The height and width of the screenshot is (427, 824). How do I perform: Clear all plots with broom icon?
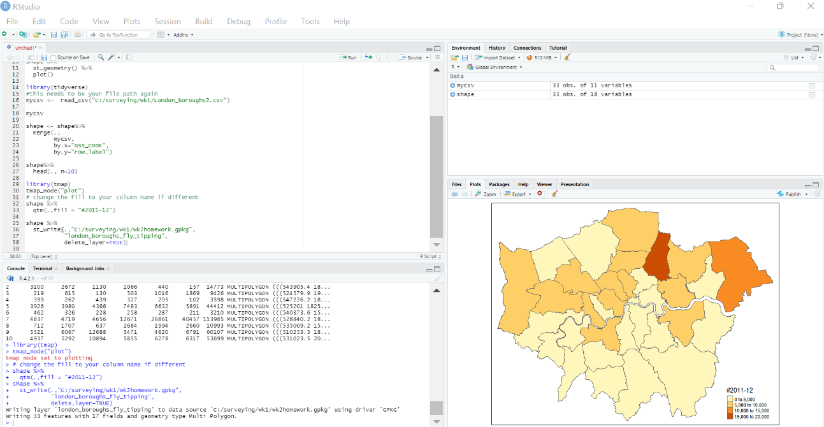pos(554,194)
